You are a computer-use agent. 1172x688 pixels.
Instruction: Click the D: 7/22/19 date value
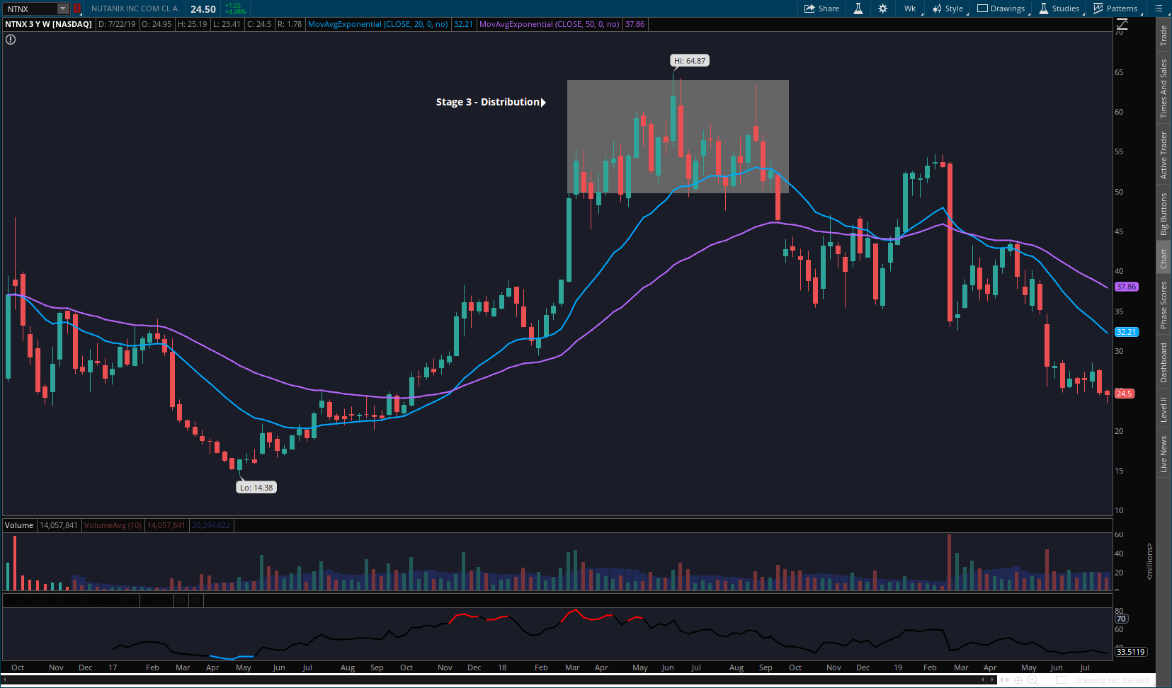[117, 24]
